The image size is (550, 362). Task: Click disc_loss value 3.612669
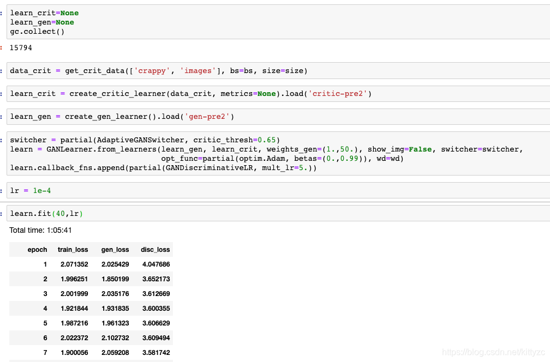point(156,294)
